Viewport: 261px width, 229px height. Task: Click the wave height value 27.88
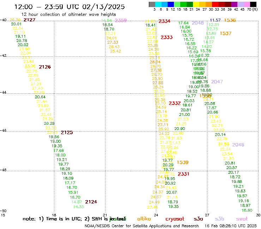pos(158,83)
